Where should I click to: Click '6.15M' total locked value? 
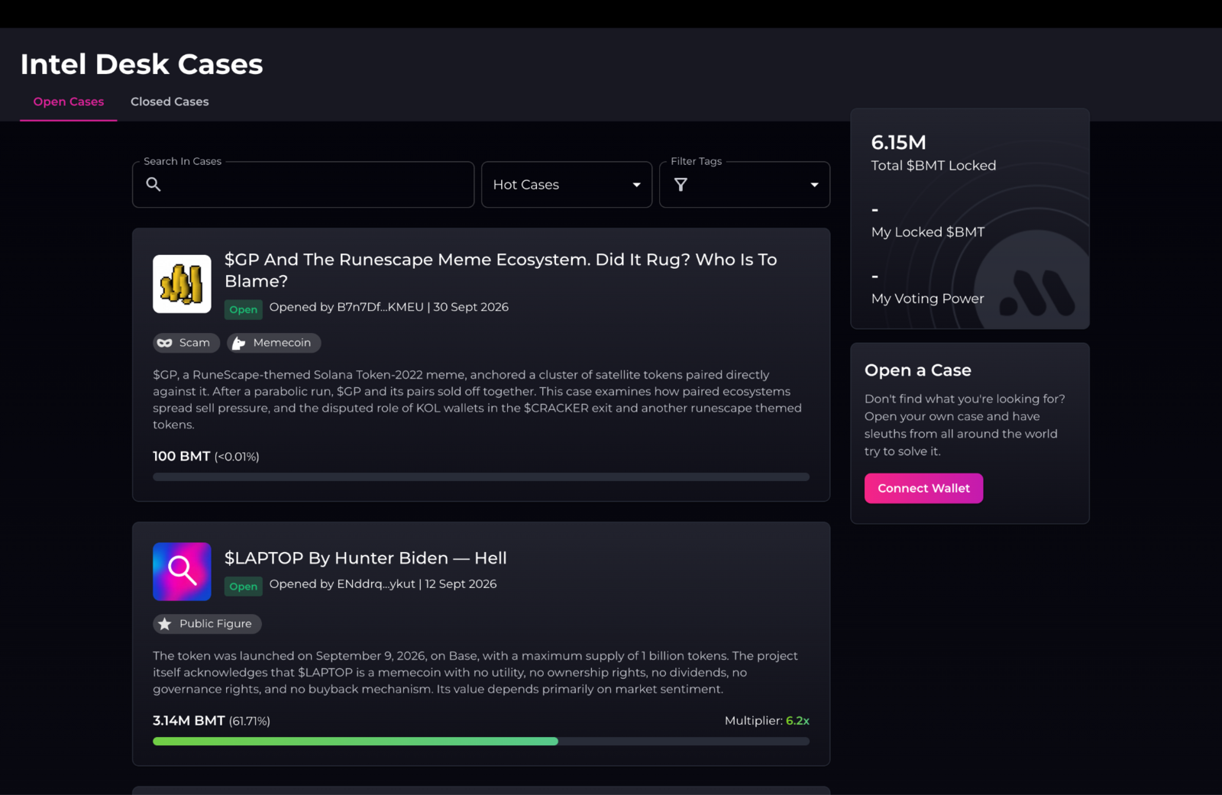pos(899,143)
